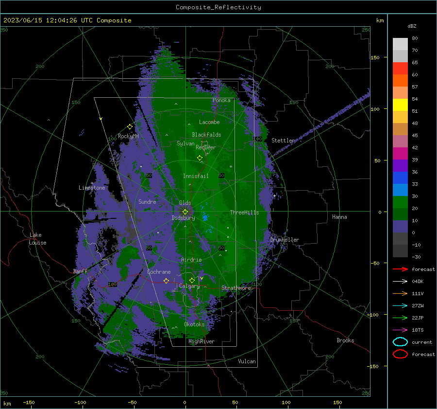Click the Strathmore city label

tap(236, 288)
